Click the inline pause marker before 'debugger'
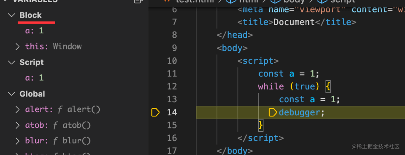405x155 pixels. click(x=273, y=112)
